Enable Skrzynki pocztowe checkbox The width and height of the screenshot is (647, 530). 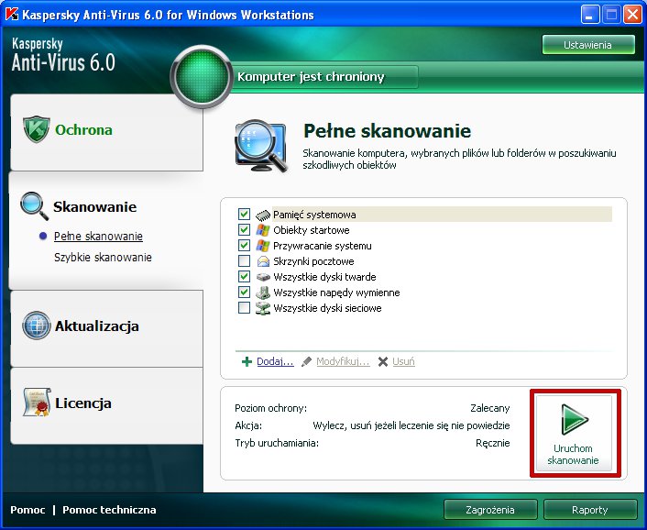(244, 260)
